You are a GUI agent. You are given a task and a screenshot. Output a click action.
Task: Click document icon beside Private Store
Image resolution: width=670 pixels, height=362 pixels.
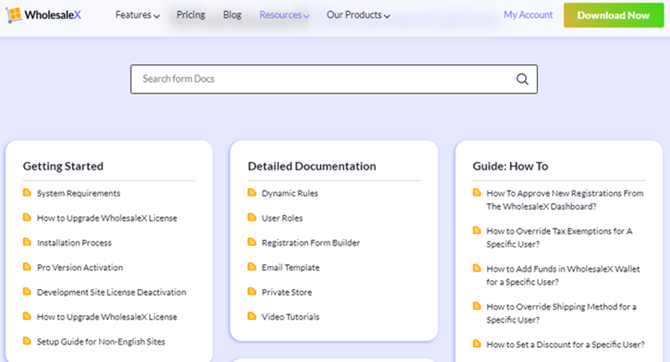pos(252,292)
